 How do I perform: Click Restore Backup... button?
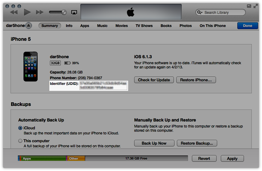197,143
